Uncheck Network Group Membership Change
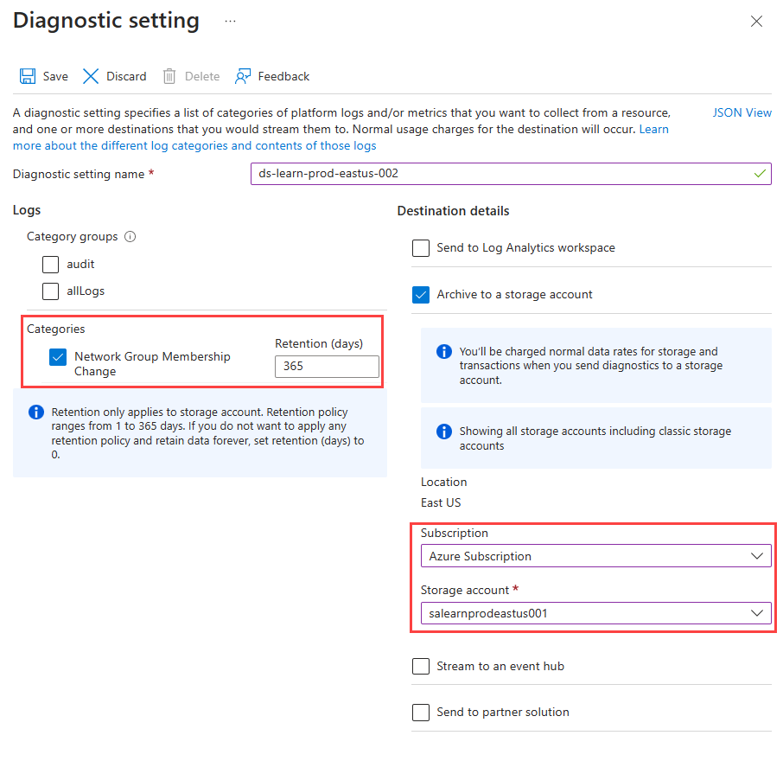Viewport: 783px width, 761px height. tap(57, 356)
